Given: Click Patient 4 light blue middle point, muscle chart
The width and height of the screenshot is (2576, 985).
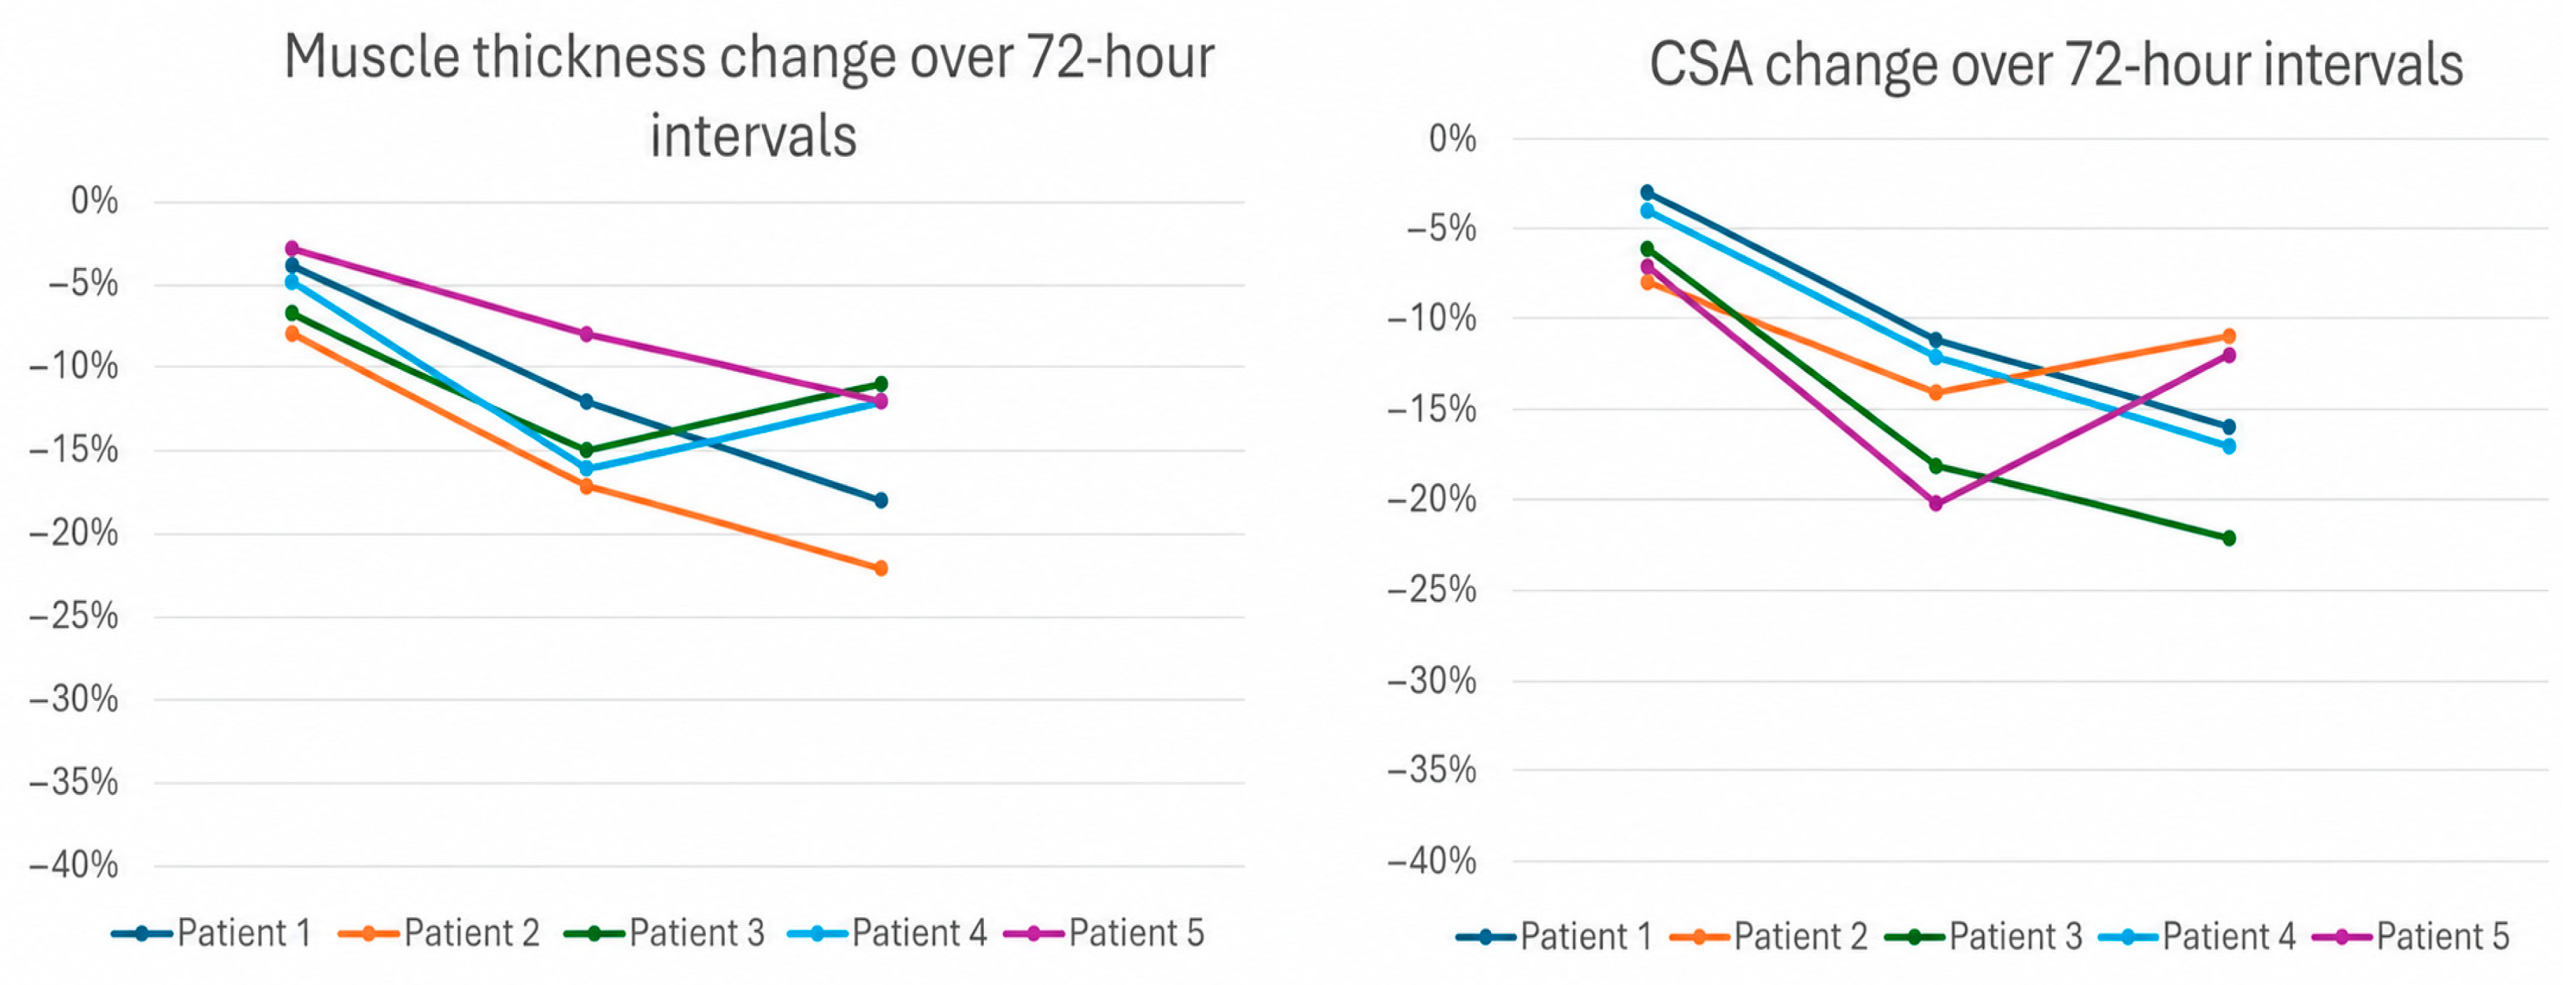Looking at the screenshot, I should (586, 468).
